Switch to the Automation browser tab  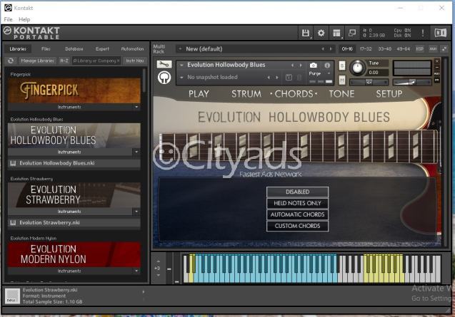(132, 49)
